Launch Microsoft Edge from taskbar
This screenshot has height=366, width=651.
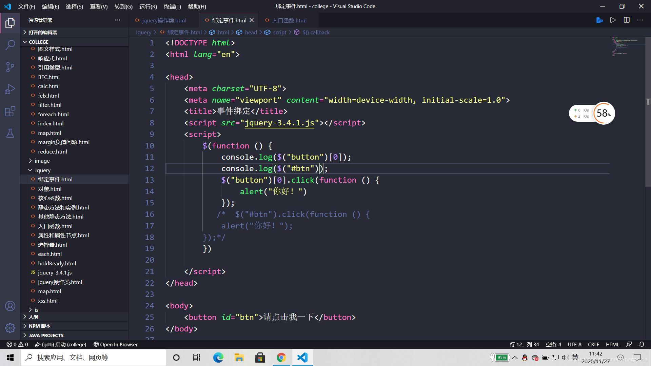pos(218,358)
